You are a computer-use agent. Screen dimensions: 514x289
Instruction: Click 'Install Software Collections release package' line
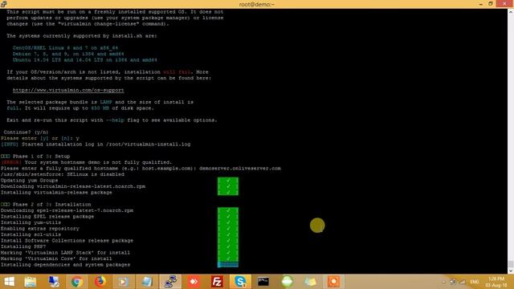pyautogui.click(x=67, y=241)
